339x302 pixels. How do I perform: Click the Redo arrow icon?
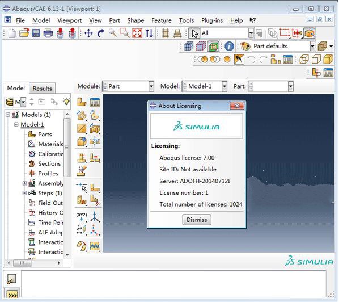[x=263, y=59]
